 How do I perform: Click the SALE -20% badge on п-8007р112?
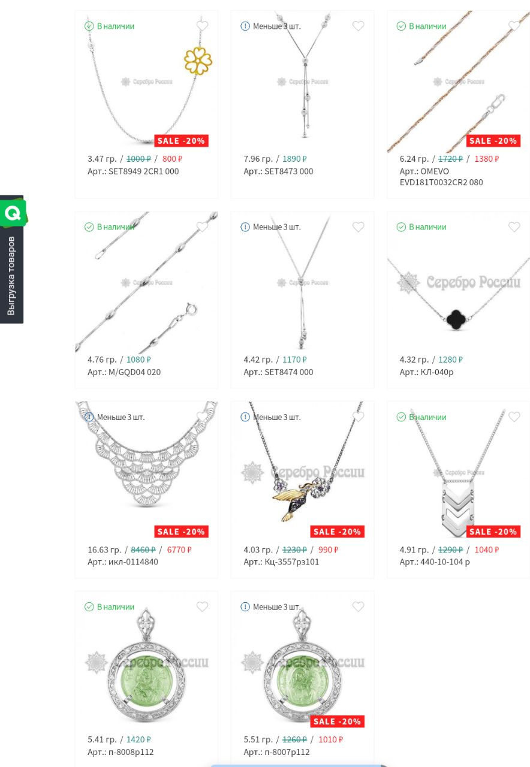(x=337, y=721)
